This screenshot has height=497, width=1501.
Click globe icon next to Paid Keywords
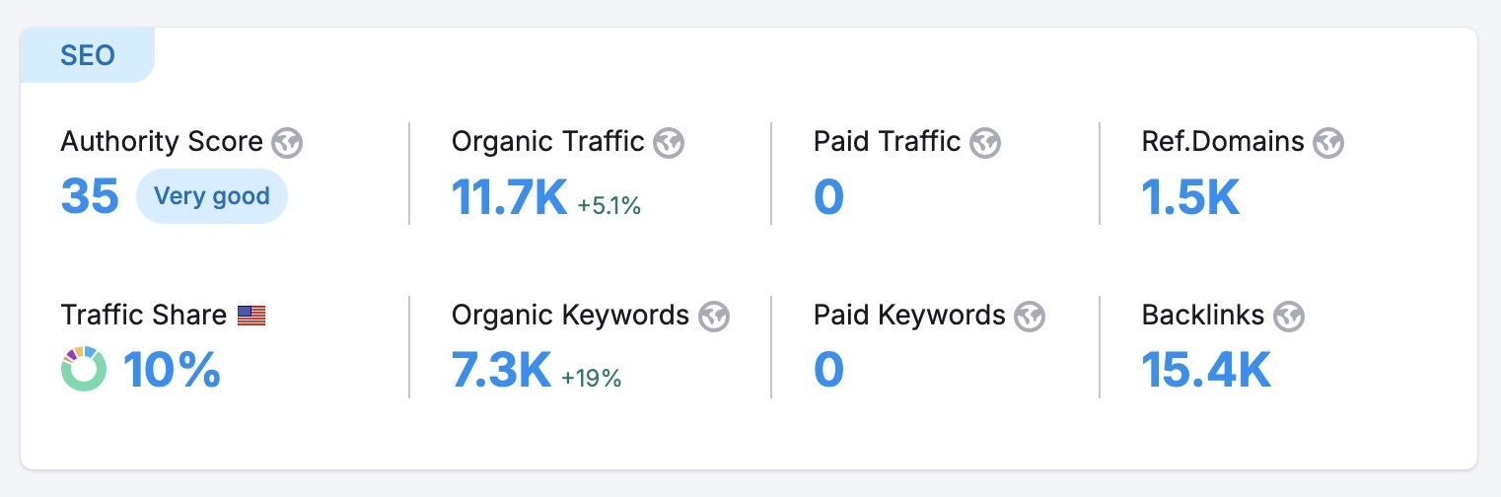(1030, 317)
